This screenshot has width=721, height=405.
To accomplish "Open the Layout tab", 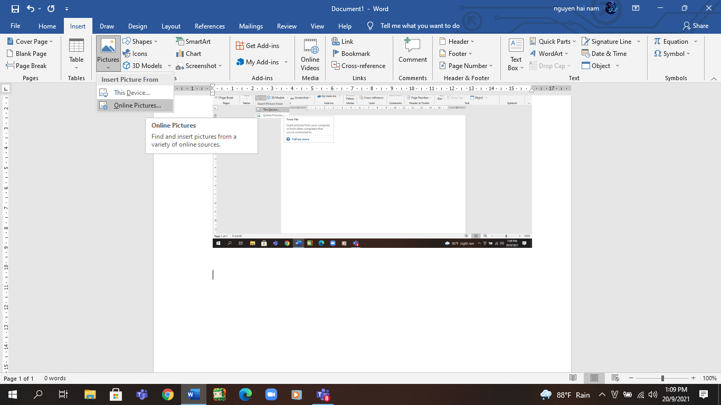I will [170, 26].
